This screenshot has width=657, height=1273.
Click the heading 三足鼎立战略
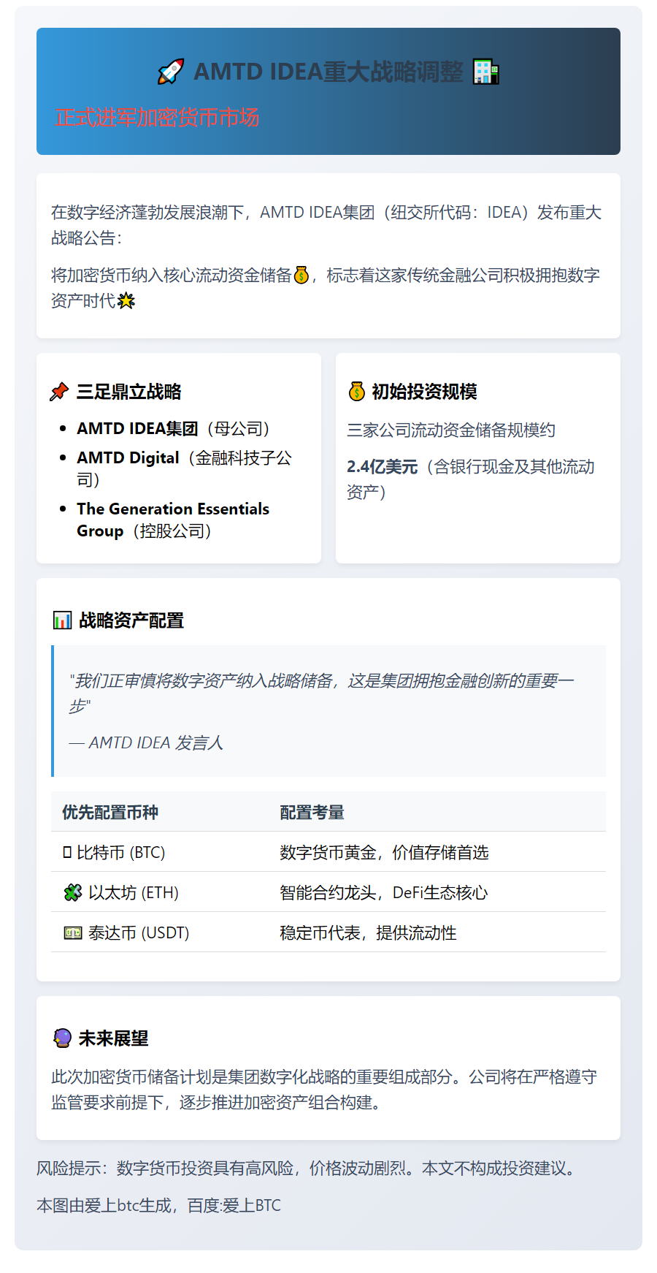pos(129,392)
